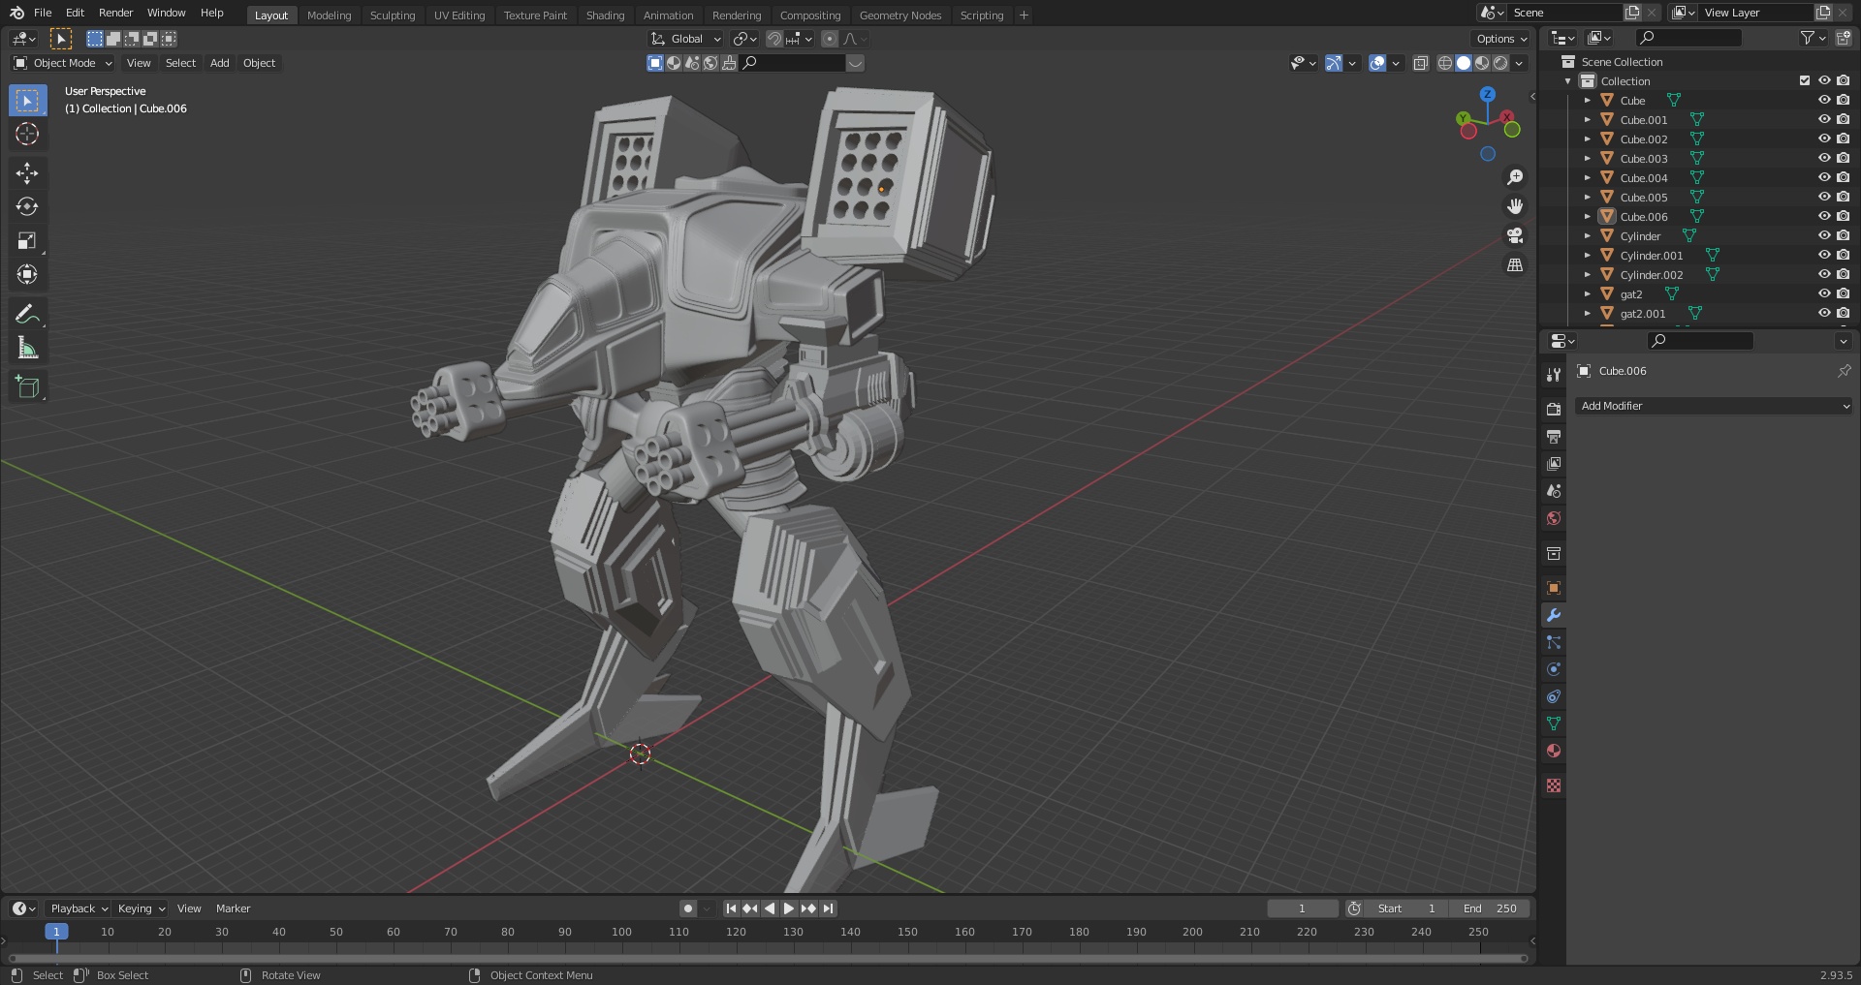Screen dimensions: 1861x985
Task: Open View Layer properties tab
Action: 1554,464
